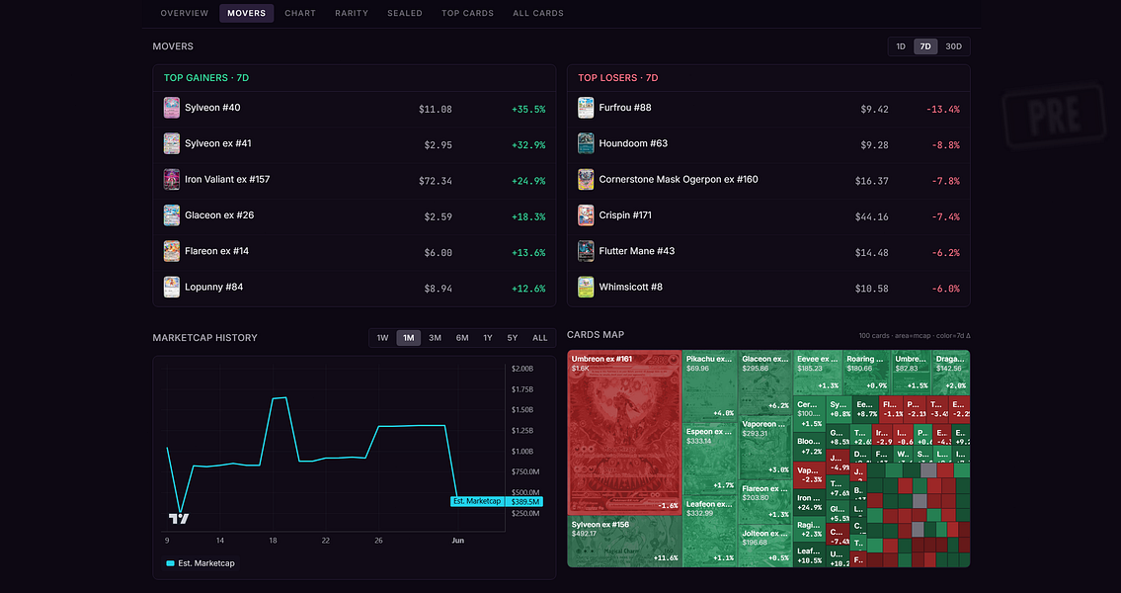
Task: Click the Whimsicott #8 card icon
Action: pos(586,287)
